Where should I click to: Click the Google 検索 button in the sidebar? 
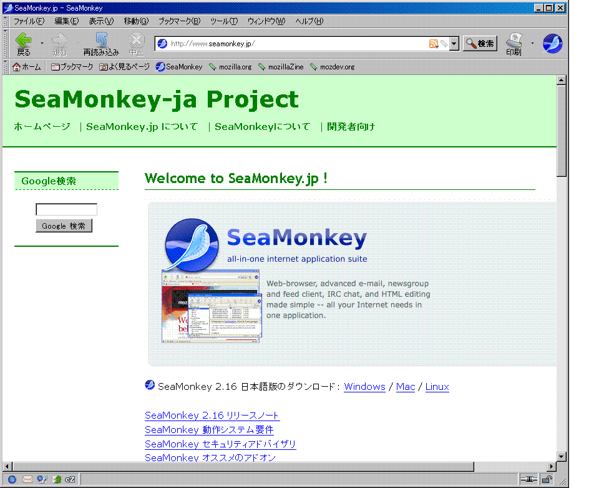64,226
